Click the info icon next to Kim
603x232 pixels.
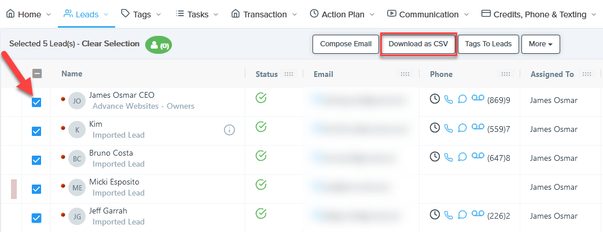(x=229, y=130)
